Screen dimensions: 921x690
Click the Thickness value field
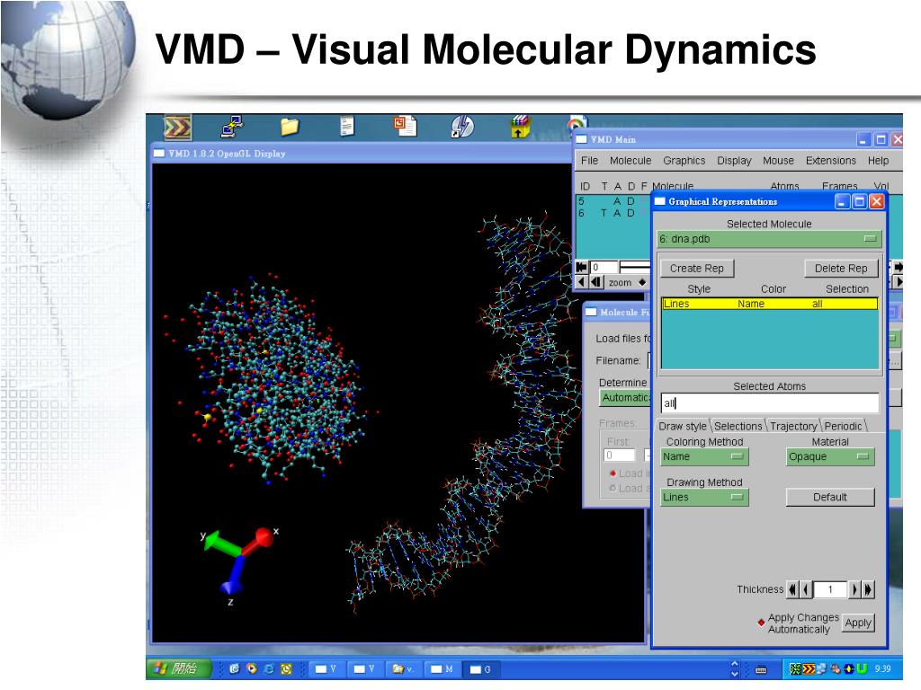click(830, 589)
